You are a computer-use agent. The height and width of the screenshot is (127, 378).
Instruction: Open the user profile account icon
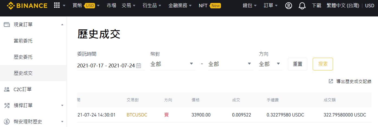[x=289, y=6]
